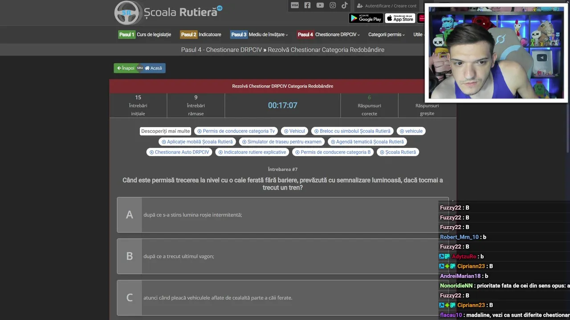Click the 15 Întrebări inițiale counter
This screenshot has width=570, height=320.
[138, 105]
